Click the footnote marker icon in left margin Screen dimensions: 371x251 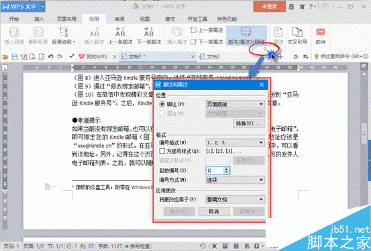coord(48,187)
